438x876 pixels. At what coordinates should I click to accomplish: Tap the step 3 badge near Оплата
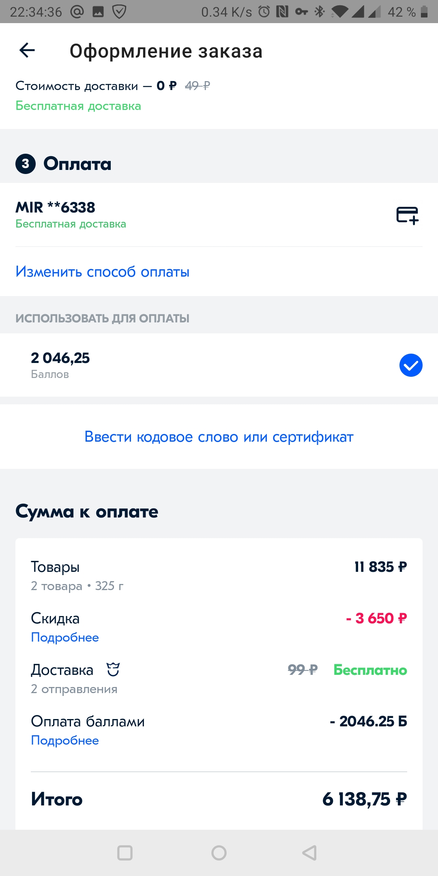pos(26,164)
